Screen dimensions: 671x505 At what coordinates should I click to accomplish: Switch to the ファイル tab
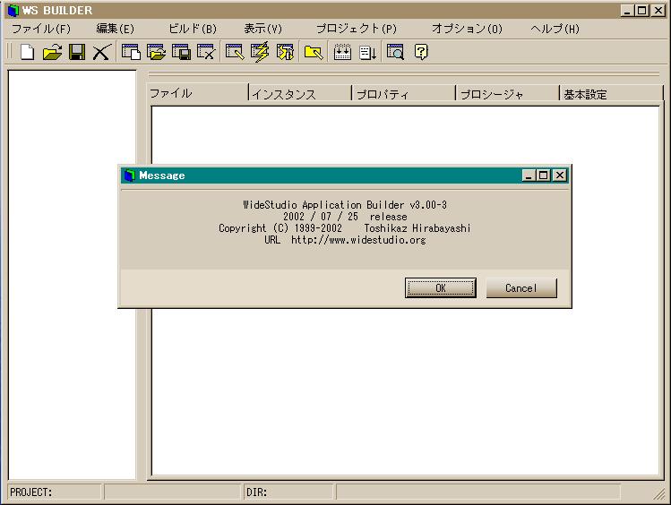[x=197, y=93]
